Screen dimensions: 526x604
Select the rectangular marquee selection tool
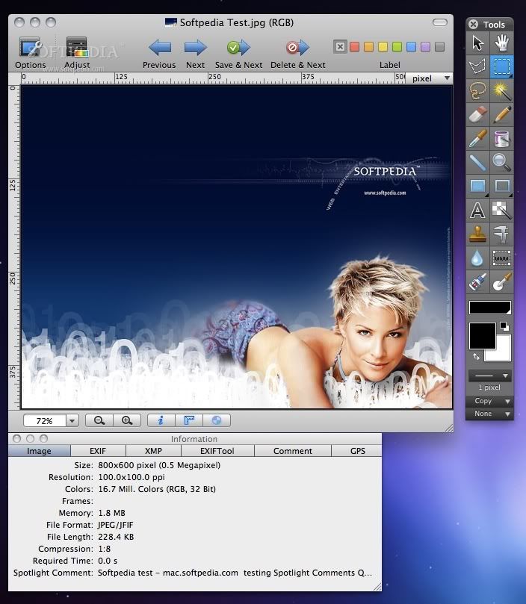pos(501,66)
